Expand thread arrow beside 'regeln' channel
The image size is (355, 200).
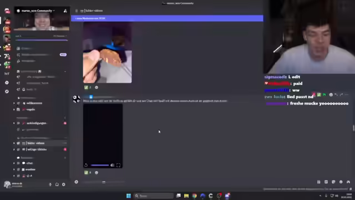tap(14, 109)
